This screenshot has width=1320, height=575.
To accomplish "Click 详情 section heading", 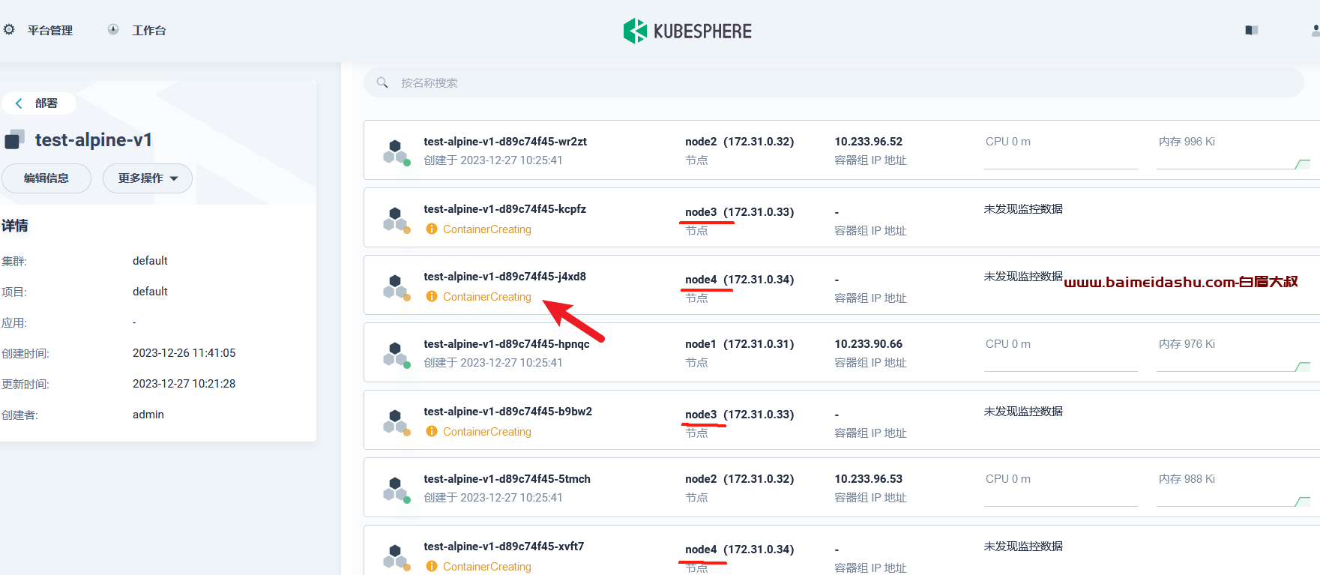I will [x=15, y=226].
